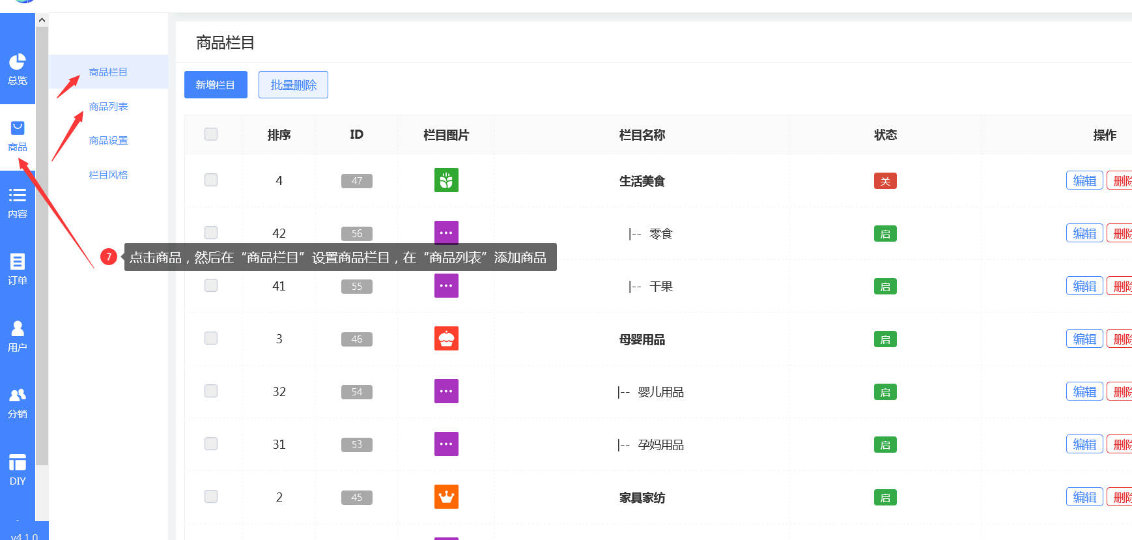Viewport: 1132px width, 540px height.
Task: Tick the checkbox for 母婴用品 row
Action: [x=211, y=338]
